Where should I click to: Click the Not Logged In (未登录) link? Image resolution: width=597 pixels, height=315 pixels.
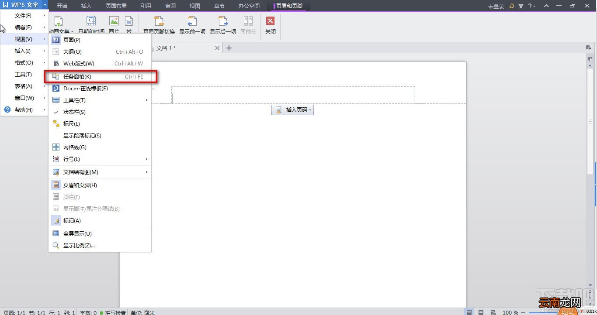click(x=496, y=7)
